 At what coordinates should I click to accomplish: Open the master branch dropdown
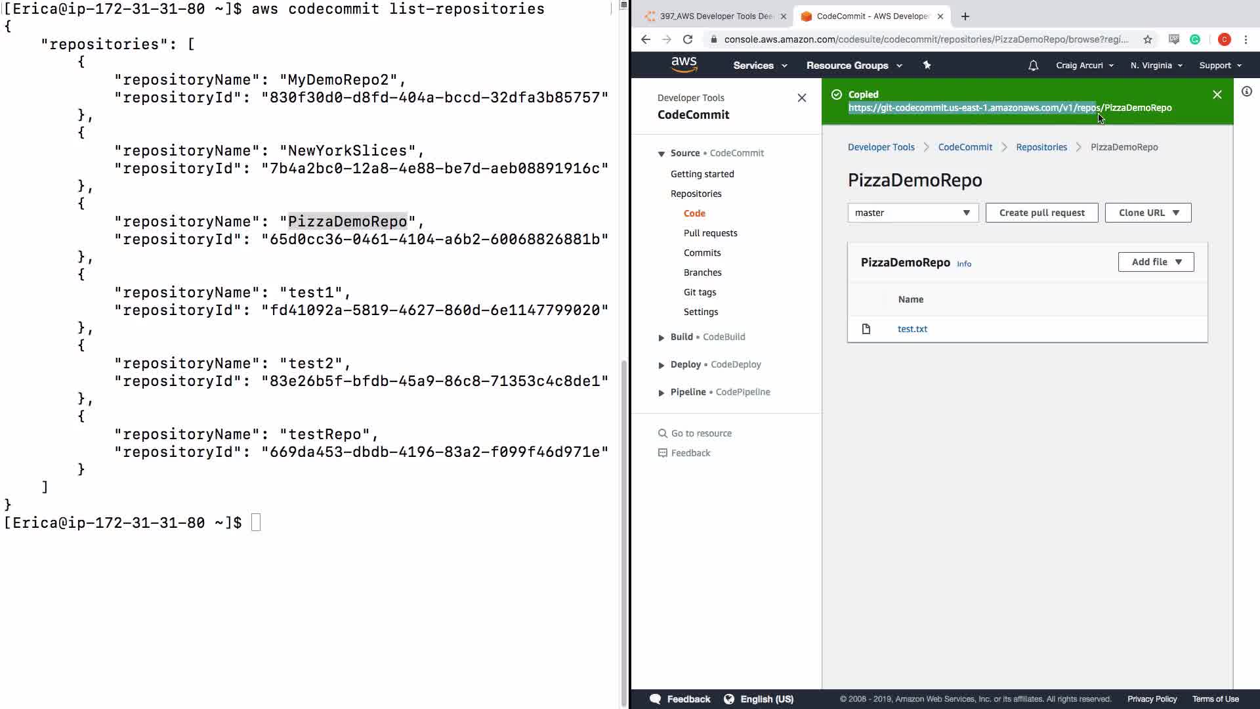point(913,213)
